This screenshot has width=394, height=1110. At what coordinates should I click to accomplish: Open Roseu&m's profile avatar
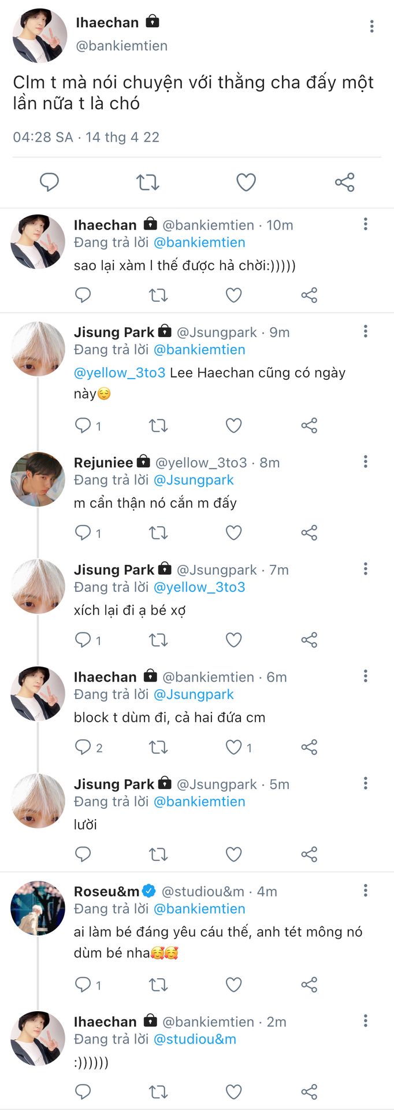coord(38,908)
